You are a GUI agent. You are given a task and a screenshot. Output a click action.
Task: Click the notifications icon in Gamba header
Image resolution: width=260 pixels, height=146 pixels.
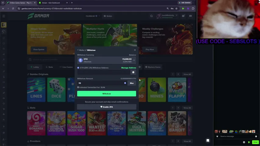183,16
